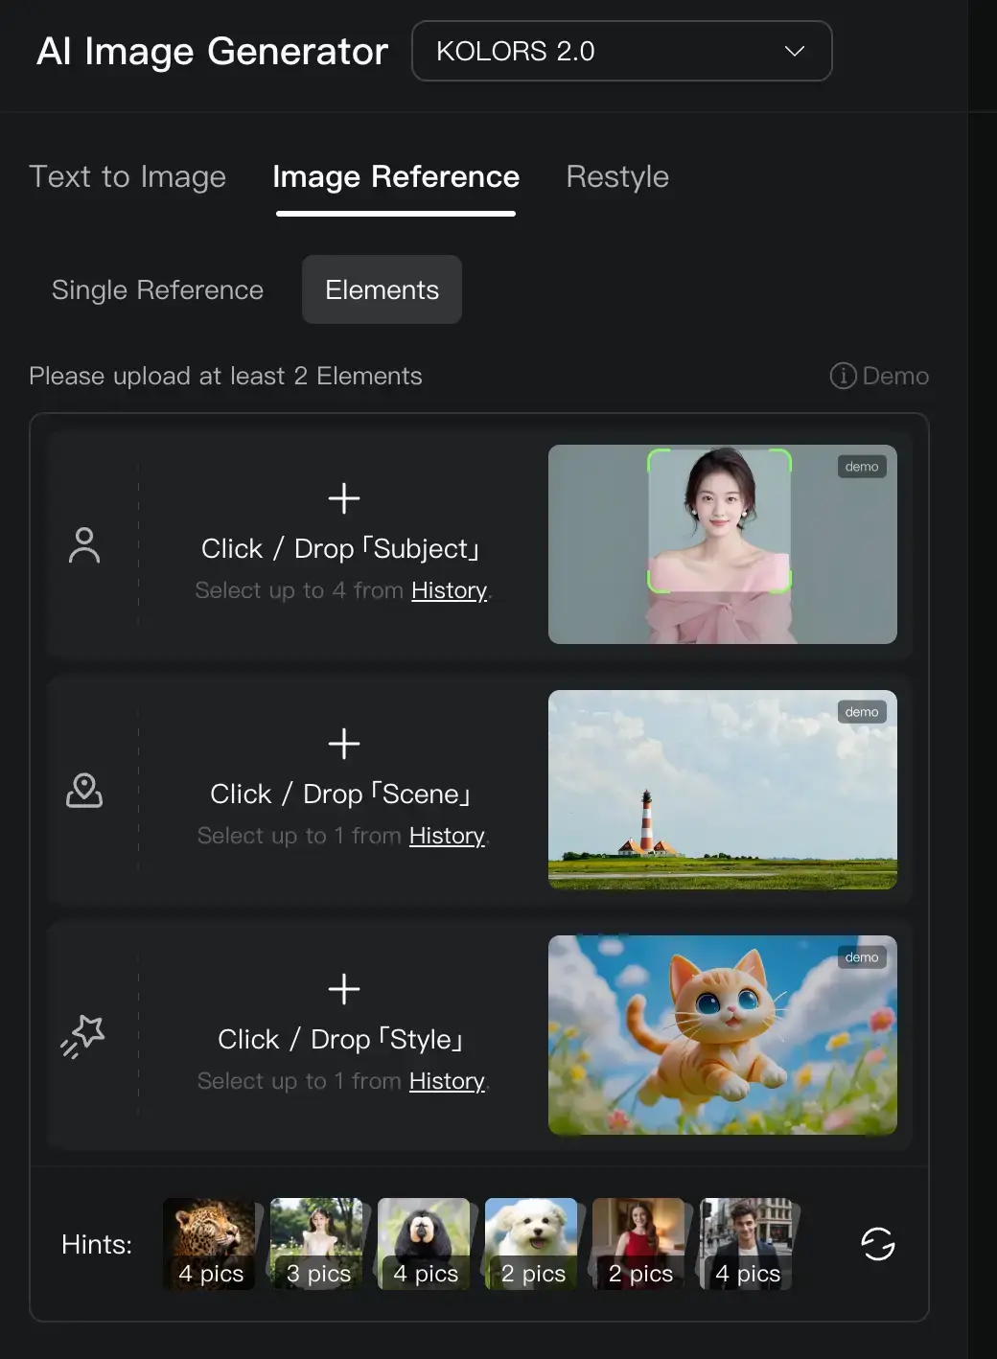Click the Scene location pin icon

[84, 791]
